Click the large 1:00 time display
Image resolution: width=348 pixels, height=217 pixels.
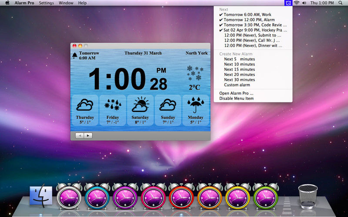117,79
